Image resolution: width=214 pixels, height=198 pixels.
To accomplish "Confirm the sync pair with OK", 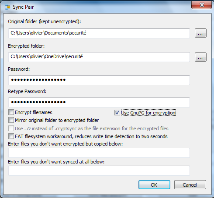I will pyautogui.click(x=154, y=185).
